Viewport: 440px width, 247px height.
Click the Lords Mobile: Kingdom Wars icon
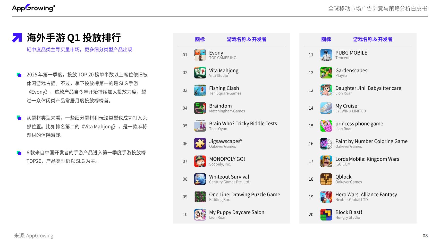pyautogui.click(x=326, y=161)
